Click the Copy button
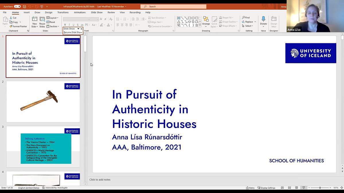Screen dimensions: 344x193 pyautogui.click(x=14, y=22)
